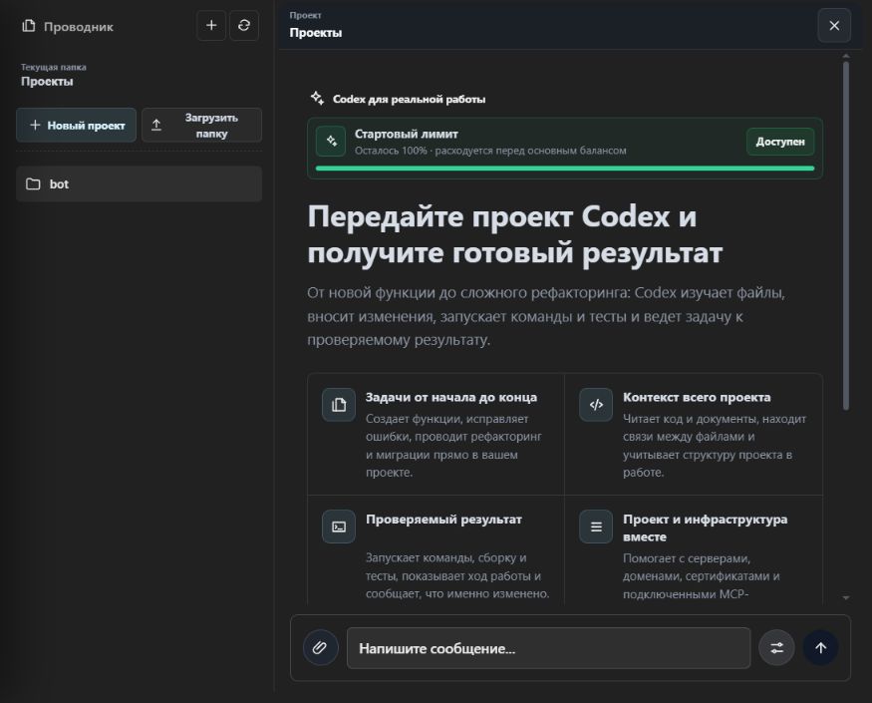Attach a file with the paperclip icon

320,647
